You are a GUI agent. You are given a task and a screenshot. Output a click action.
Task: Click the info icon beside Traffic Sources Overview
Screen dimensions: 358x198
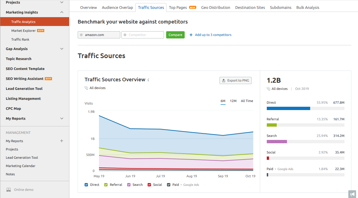149,80
